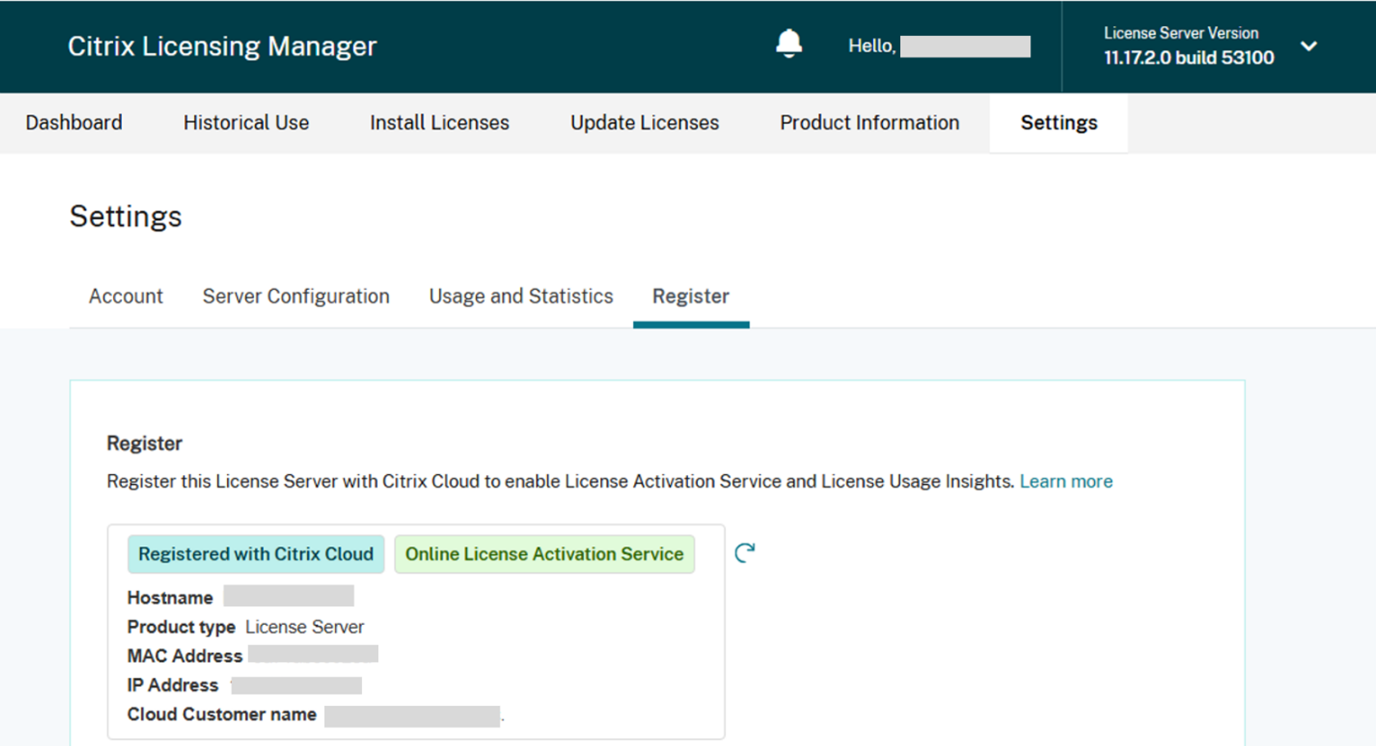
Task: Click the Registered with Citrix Cloud badge
Action: 256,554
